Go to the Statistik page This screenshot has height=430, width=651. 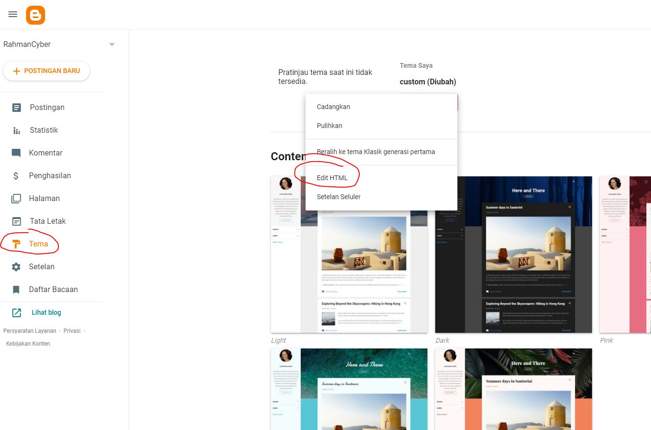[x=44, y=130]
